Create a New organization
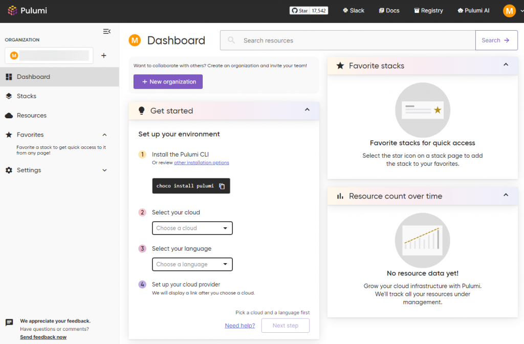 pos(168,81)
